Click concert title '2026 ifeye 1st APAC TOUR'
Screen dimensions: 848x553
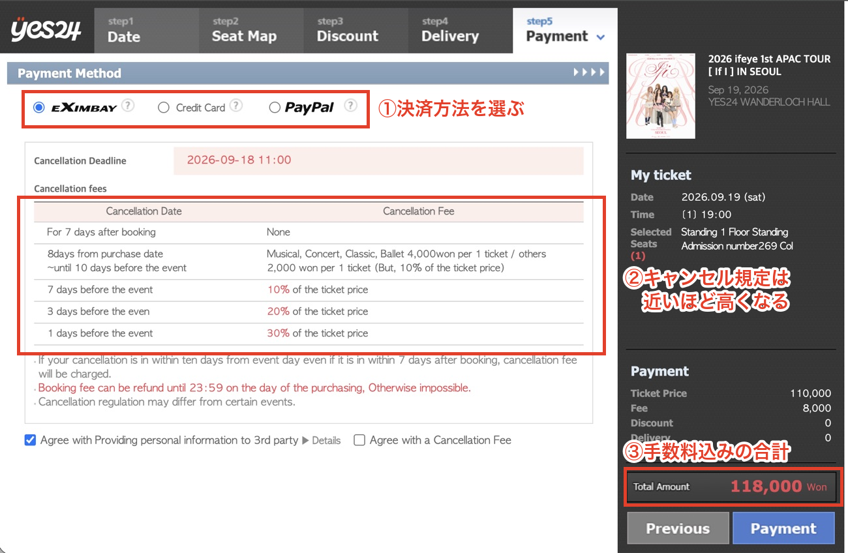pyautogui.click(x=770, y=59)
